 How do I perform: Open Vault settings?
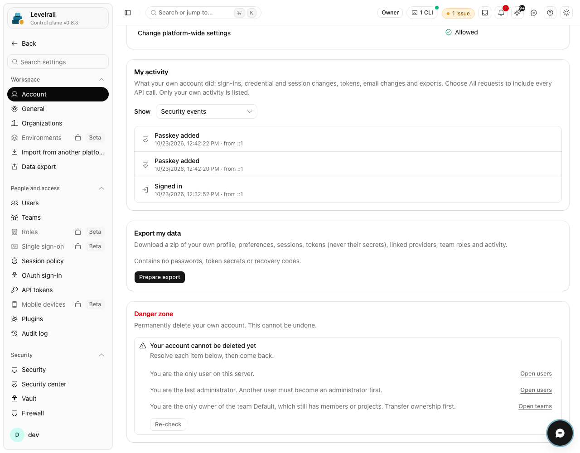click(58, 399)
